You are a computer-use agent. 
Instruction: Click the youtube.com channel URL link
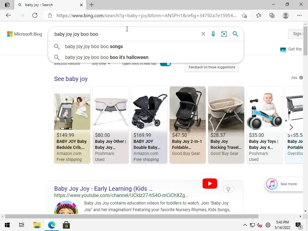pyautogui.click(x=121, y=196)
